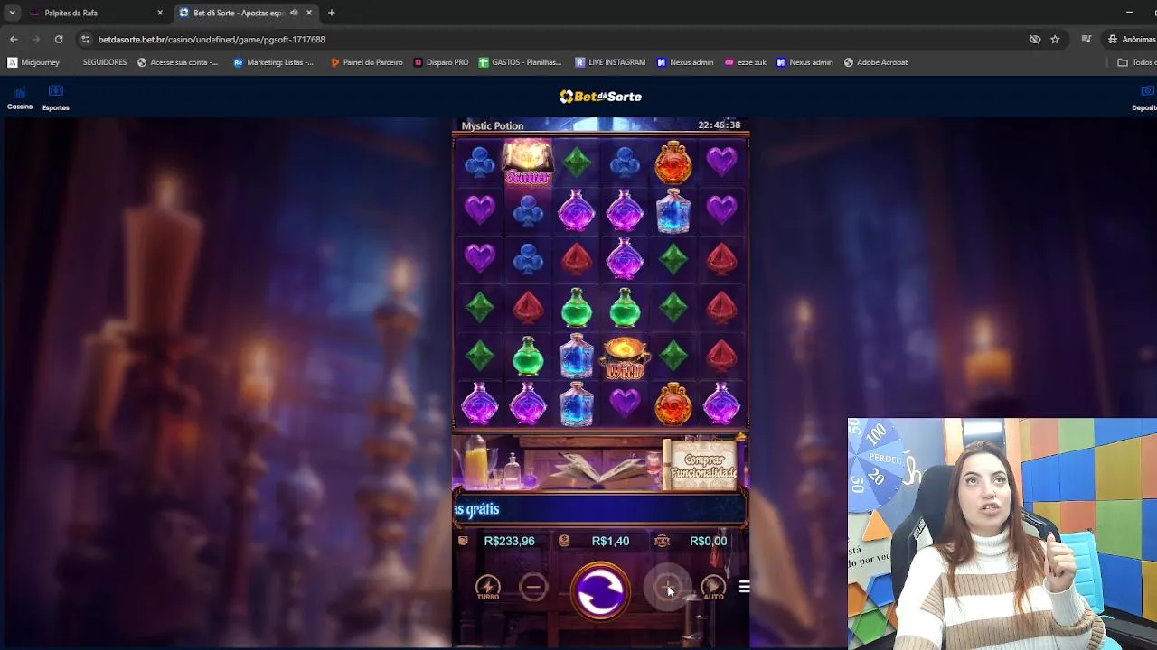Click the Bet dá Sorte logo
This screenshot has width=1157, height=650.
[x=600, y=97]
